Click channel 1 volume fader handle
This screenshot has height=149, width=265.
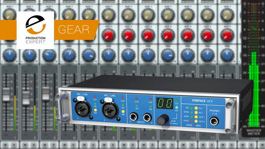point(6,94)
